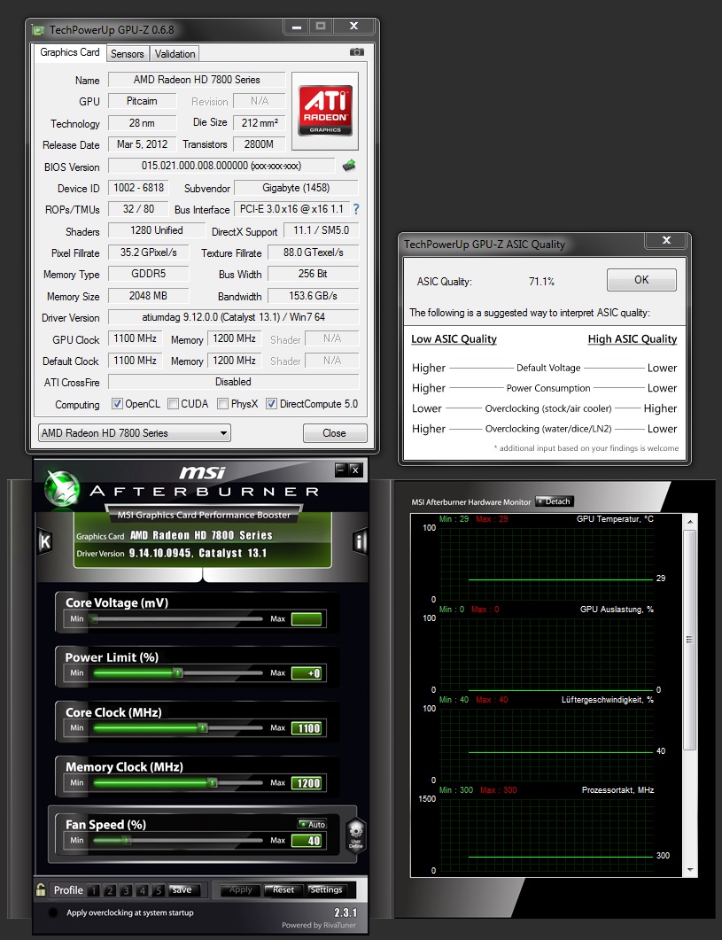Close the MSI Afterburner window
The image size is (722, 940).
(x=355, y=470)
